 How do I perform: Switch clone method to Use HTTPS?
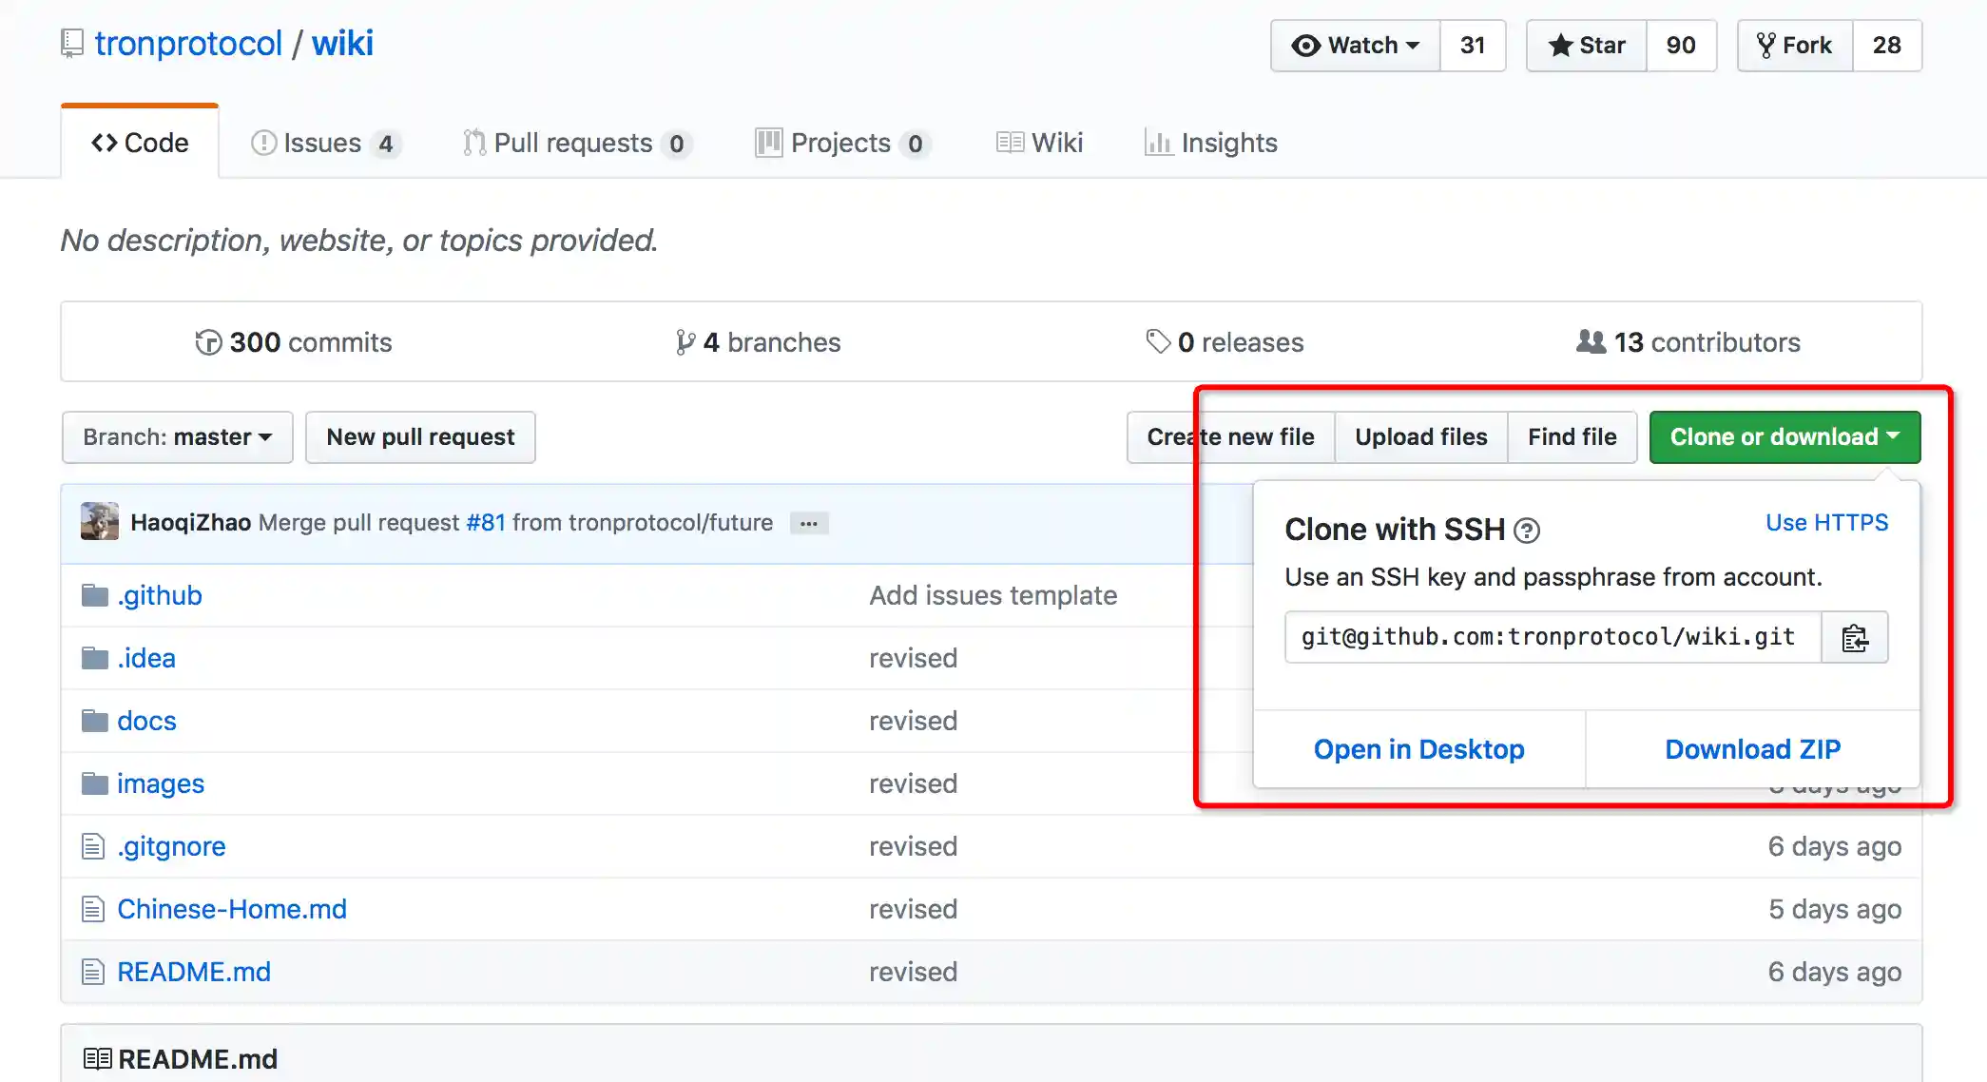click(x=1826, y=523)
